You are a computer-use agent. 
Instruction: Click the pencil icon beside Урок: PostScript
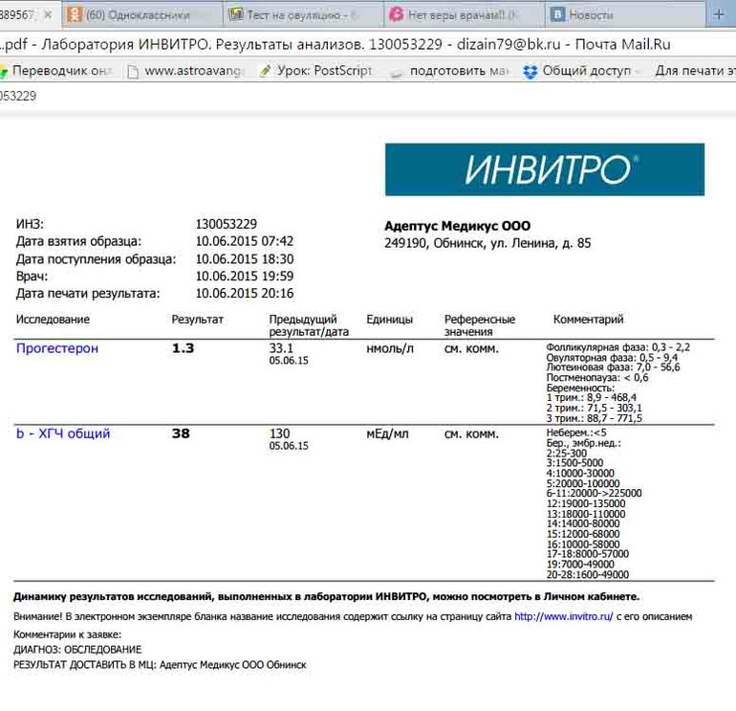pyautogui.click(x=265, y=71)
